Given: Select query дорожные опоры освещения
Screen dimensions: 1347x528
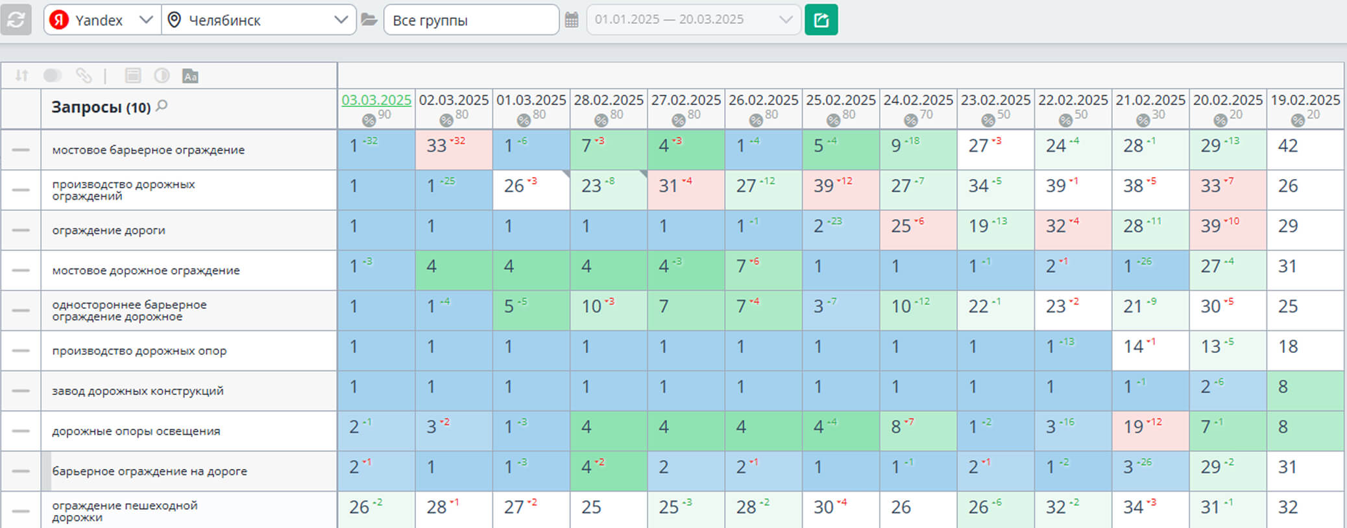Looking at the screenshot, I should [136, 431].
